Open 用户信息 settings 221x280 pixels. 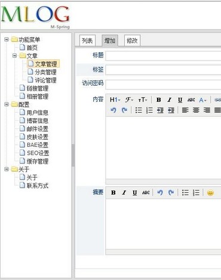point(34,113)
